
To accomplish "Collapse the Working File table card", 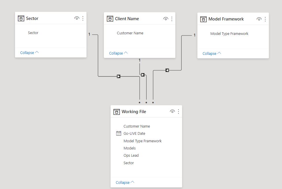I will (125, 182).
